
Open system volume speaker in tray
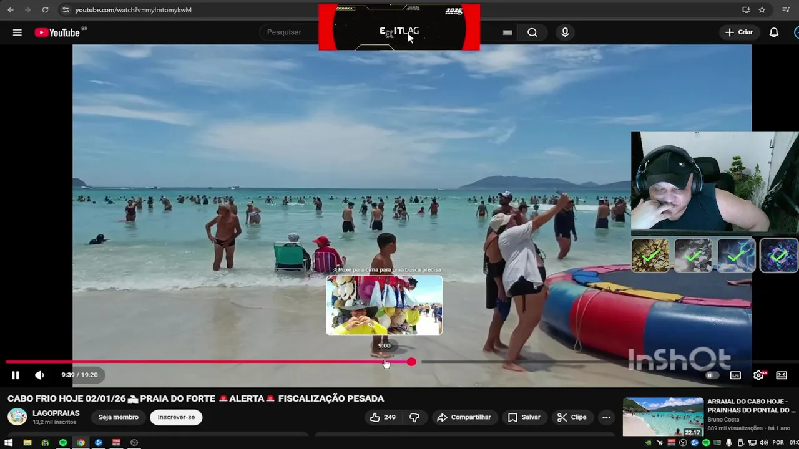tap(764, 443)
